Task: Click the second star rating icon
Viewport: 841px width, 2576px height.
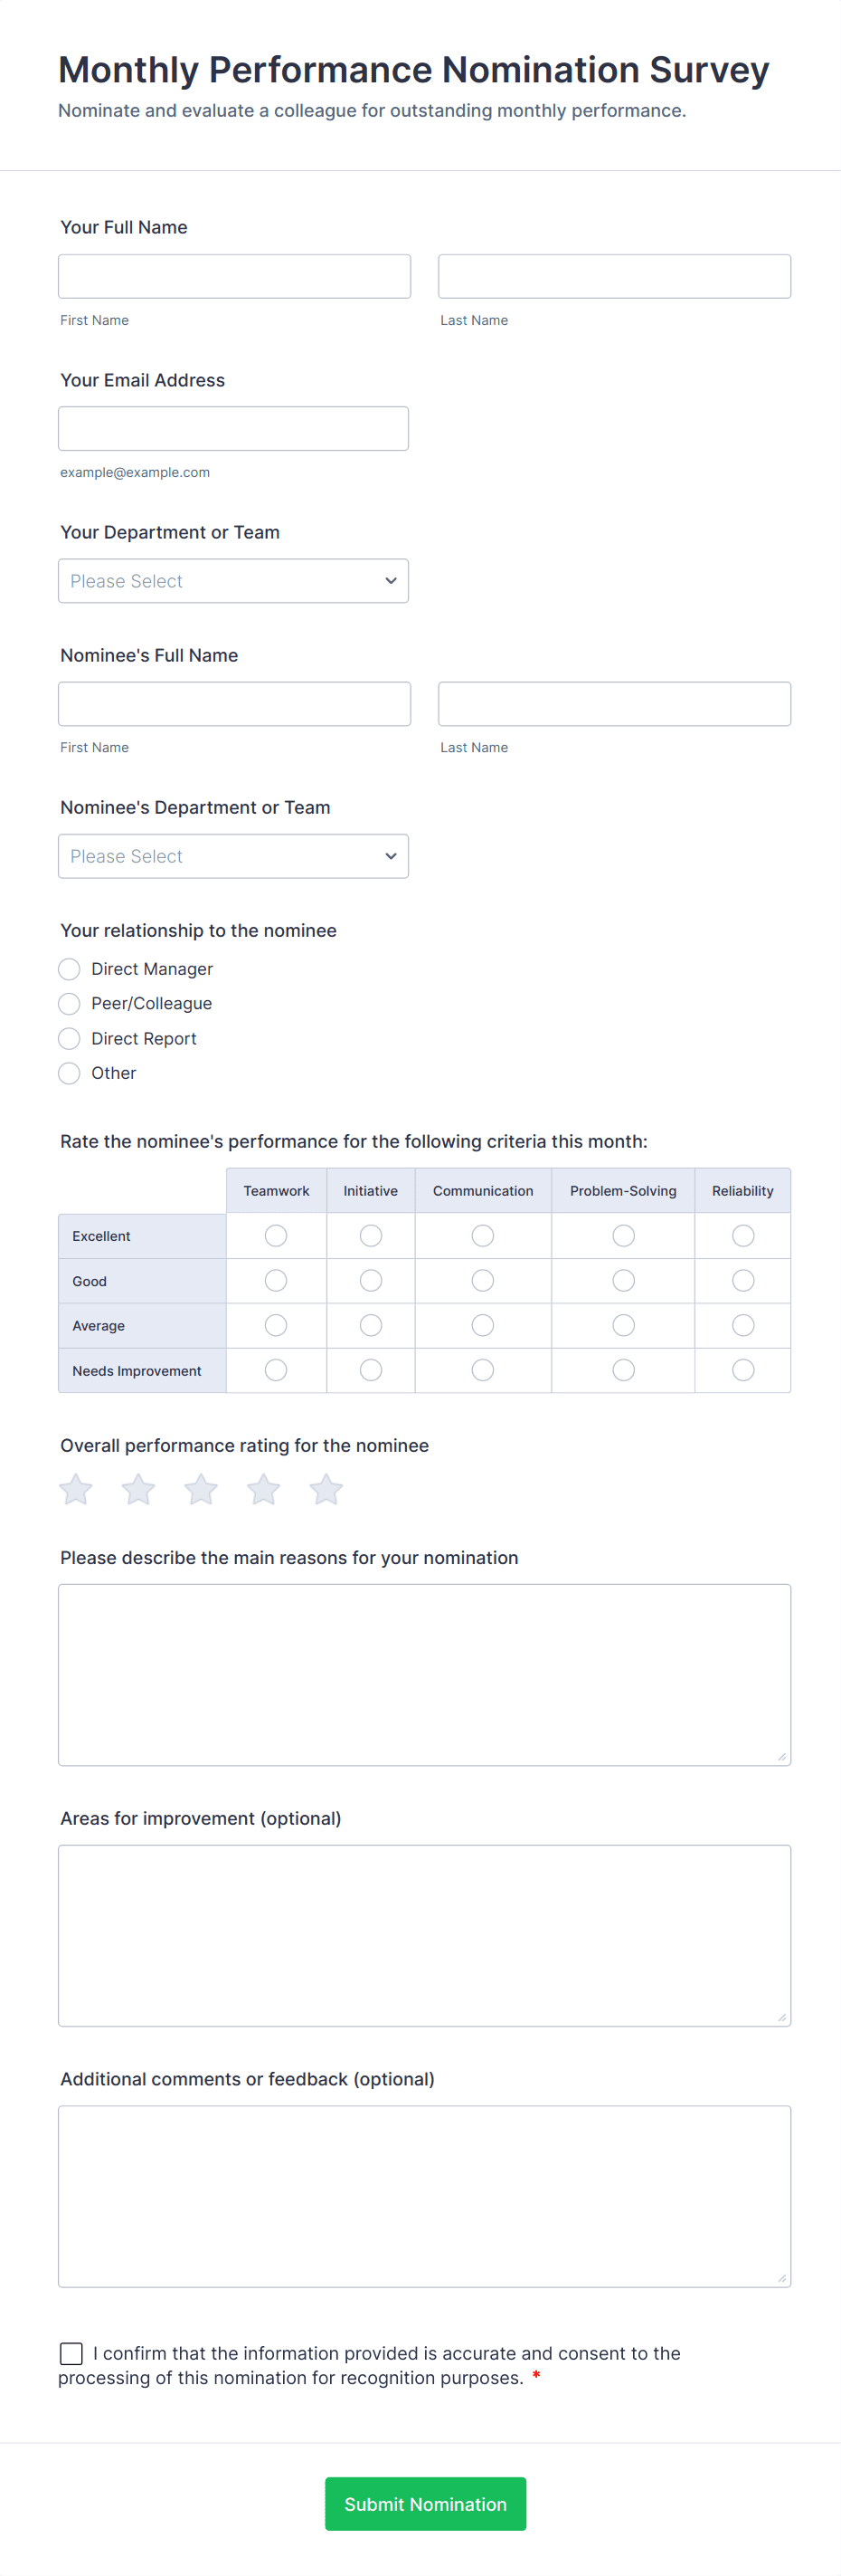Action: coord(139,1489)
